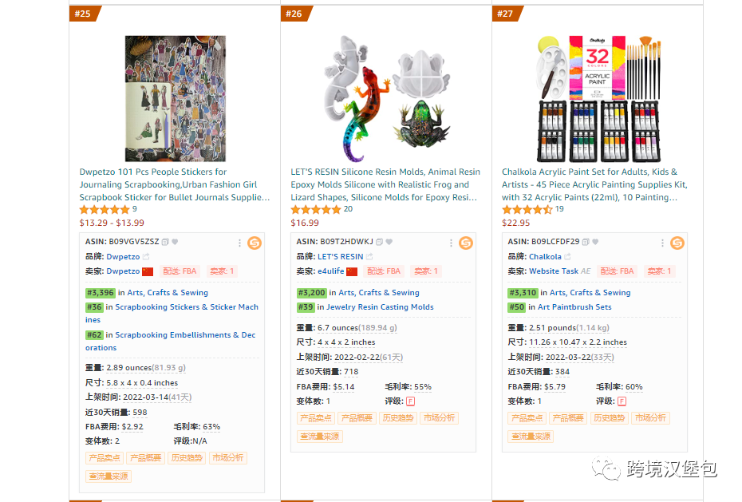Click five-star rating of Dwpetzo stickers
This screenshot has height=502, width=742.
[x=104, y=210]
